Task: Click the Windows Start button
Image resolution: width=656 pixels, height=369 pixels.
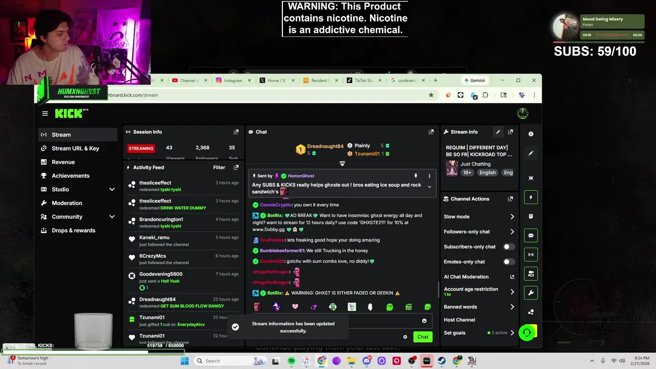Action: click(x=184, y=361)
